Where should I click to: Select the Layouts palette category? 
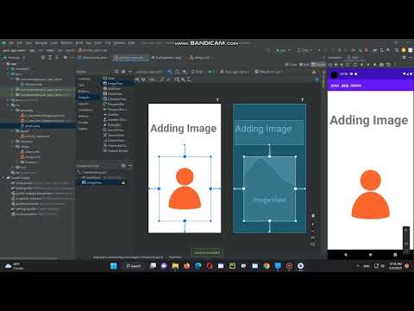[x=84, y=104]
